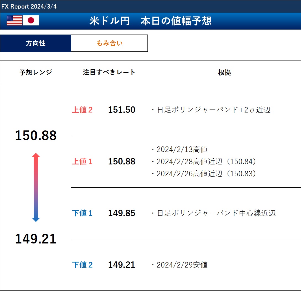
Task: Click the 上値２ label
Action: tap(82, 110)
